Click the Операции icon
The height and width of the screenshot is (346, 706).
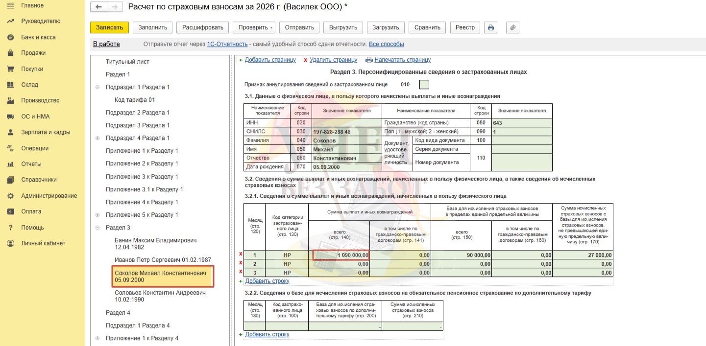click(x=10, y=148)
